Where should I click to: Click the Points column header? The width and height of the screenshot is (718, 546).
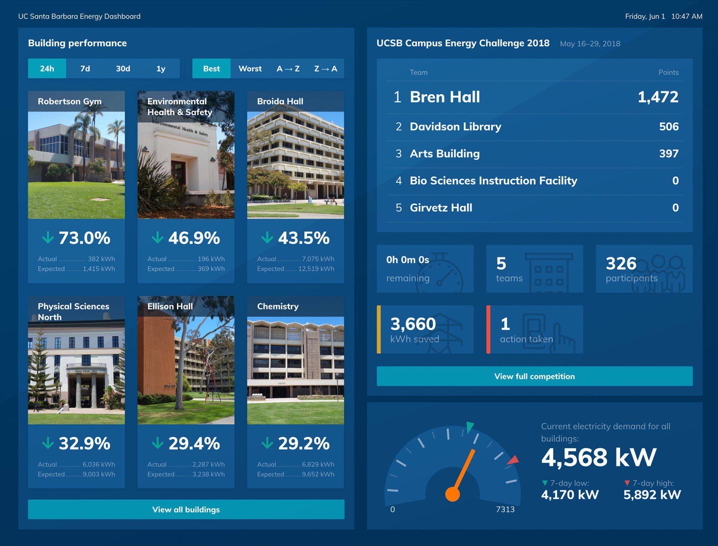tap(668, 72)
